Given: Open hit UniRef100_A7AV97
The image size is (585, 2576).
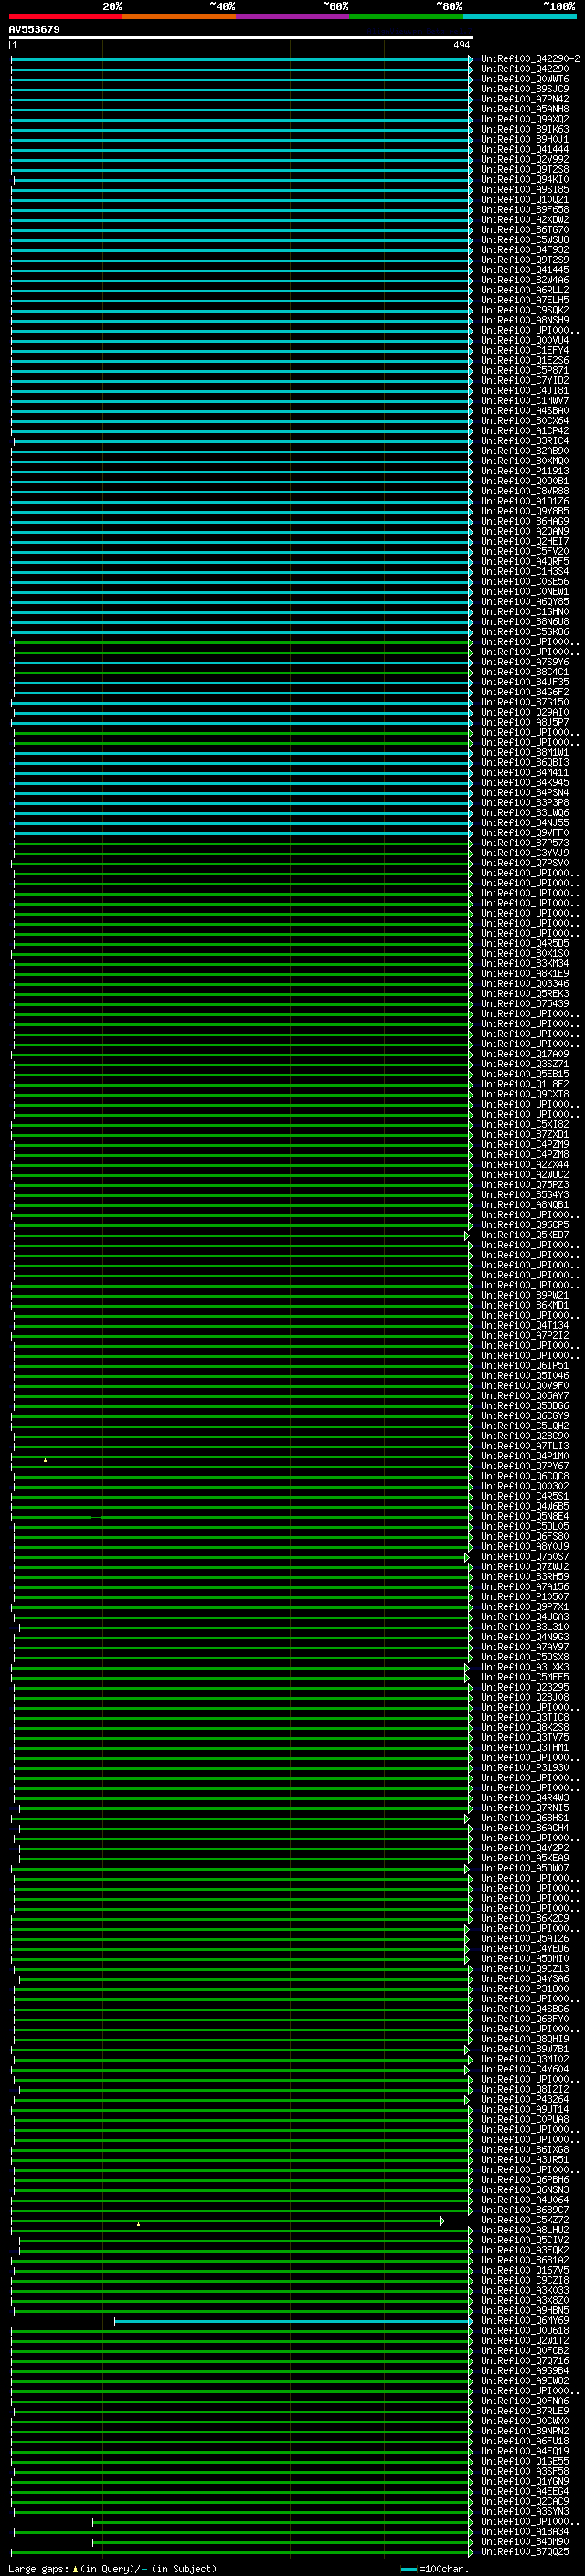Looking at the screenshot, I should [x=525, y=1647].
